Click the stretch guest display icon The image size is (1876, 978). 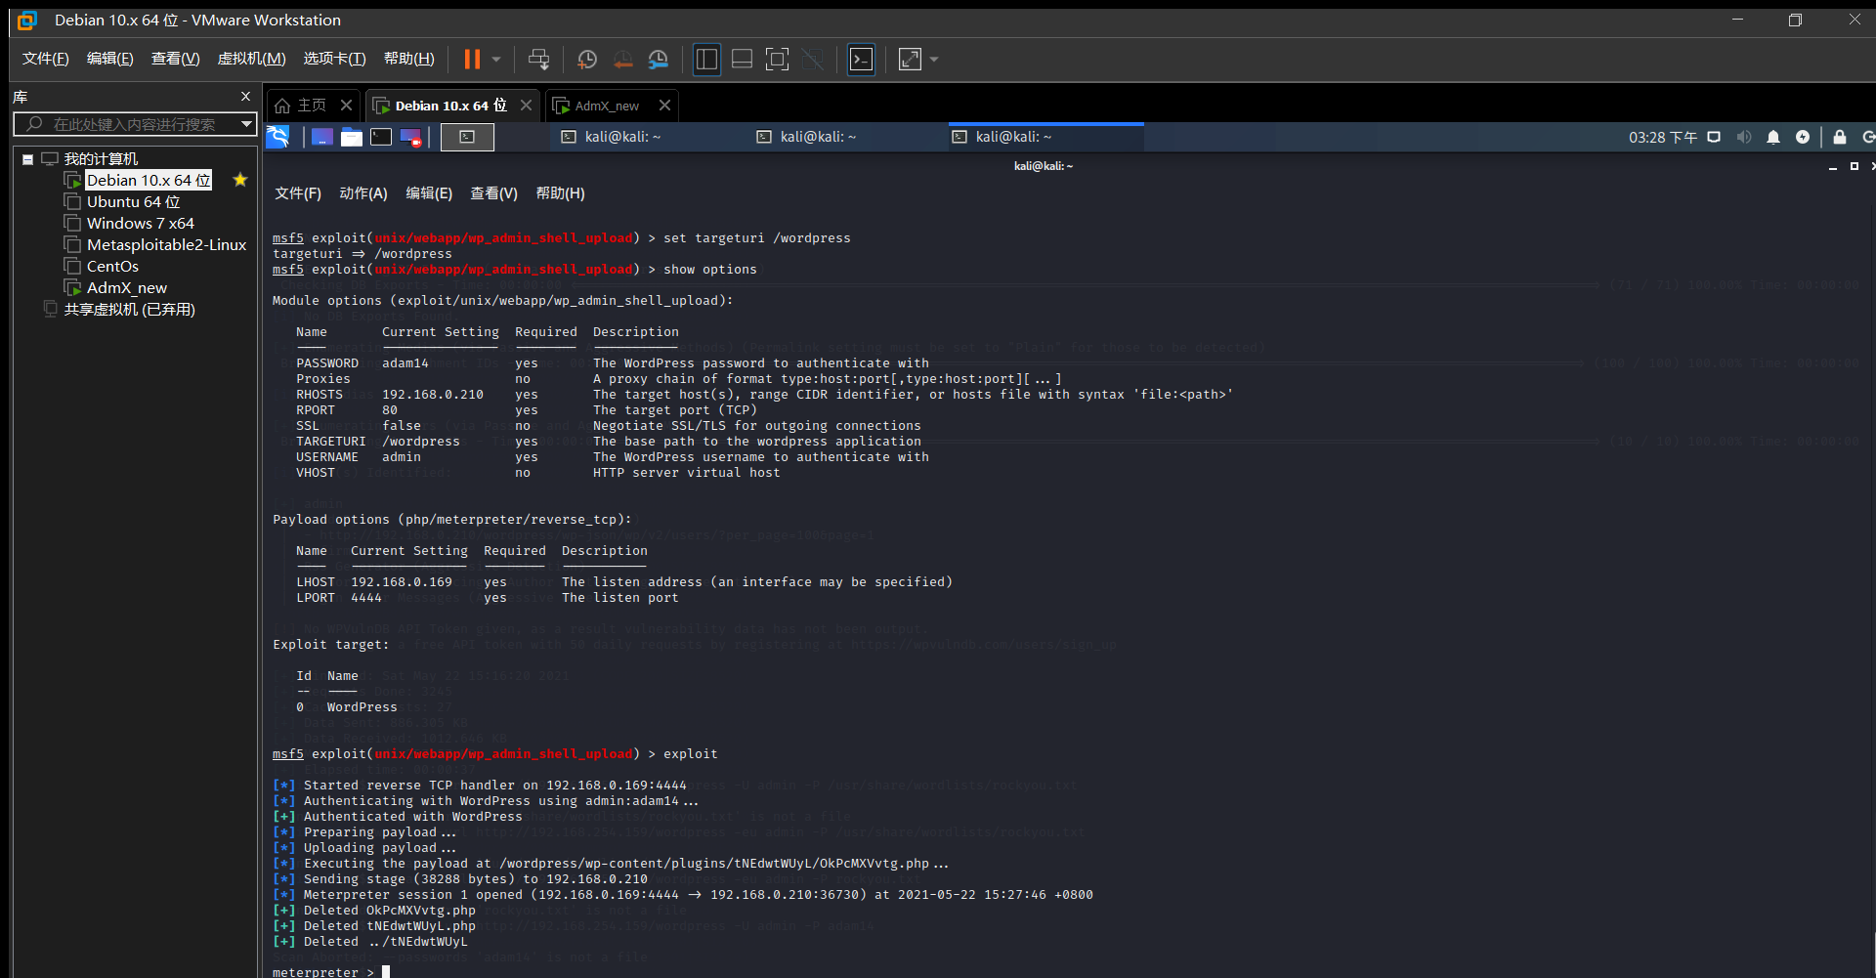coord(910,60)
